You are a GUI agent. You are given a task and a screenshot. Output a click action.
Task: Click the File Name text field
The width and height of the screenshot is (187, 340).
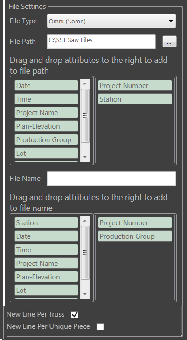[x=111, y=179]
